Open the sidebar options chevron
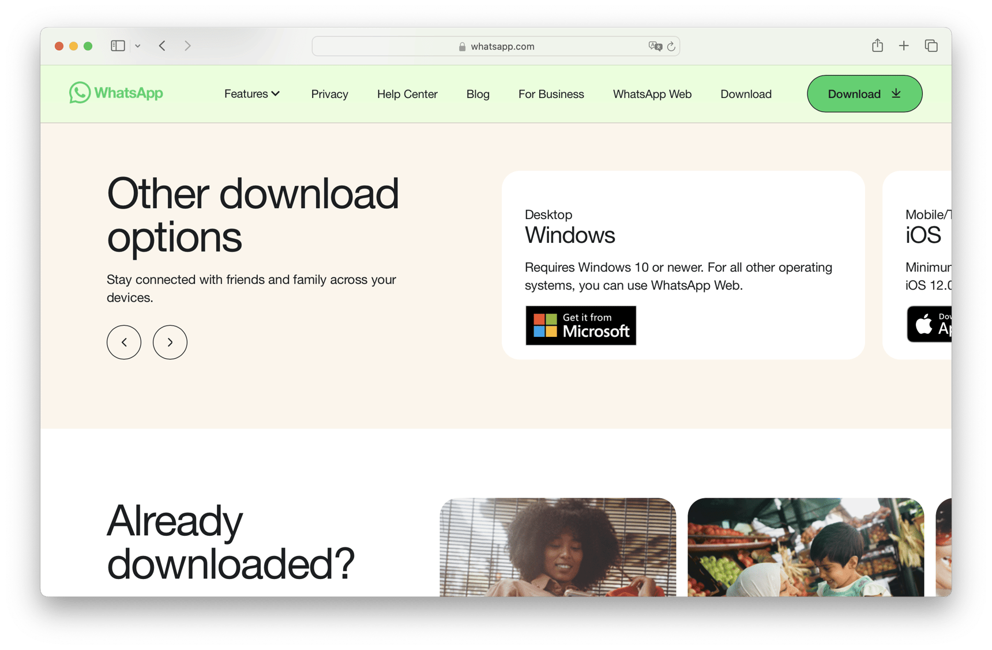 point(137,46)
